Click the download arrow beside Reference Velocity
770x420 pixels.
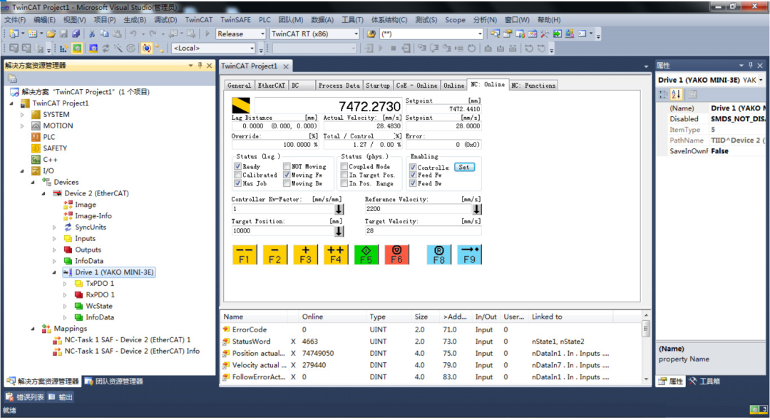tap(476, 210)
